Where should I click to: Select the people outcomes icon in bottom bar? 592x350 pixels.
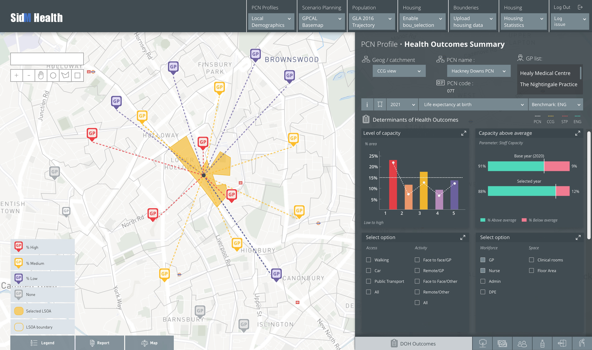[522, 343]
